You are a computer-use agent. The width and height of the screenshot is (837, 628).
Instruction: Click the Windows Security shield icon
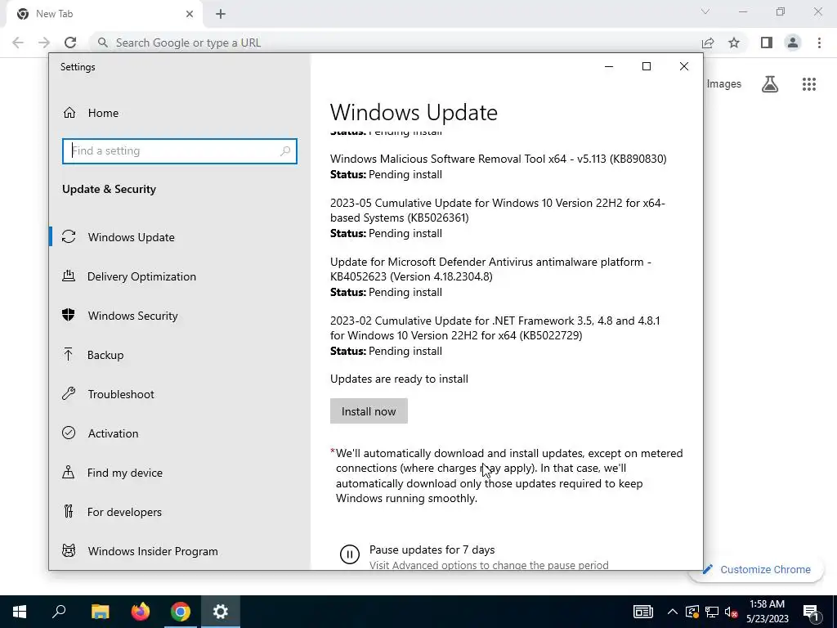tap(69, 315)
